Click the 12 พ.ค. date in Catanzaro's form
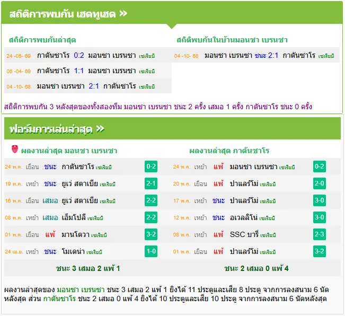This screenshot has width=345, height=316. (x=182, y=217)
